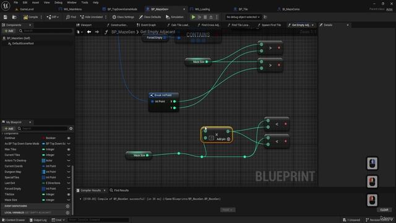Add a new Event Dispatcher
396x223 pixels.
pyautogui.click(x=67, y=206)
